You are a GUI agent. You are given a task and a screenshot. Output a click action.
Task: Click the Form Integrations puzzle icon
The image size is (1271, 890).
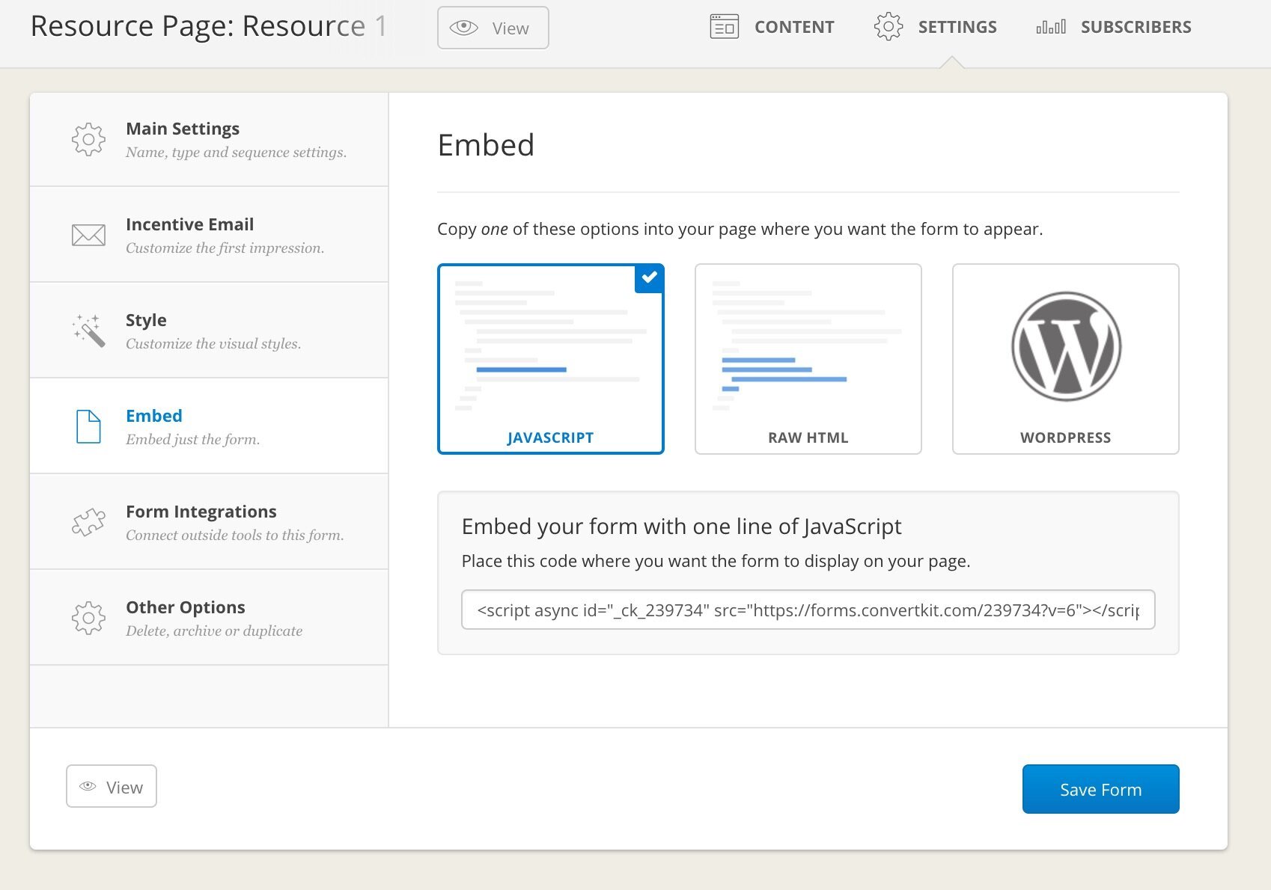(88, 522)
